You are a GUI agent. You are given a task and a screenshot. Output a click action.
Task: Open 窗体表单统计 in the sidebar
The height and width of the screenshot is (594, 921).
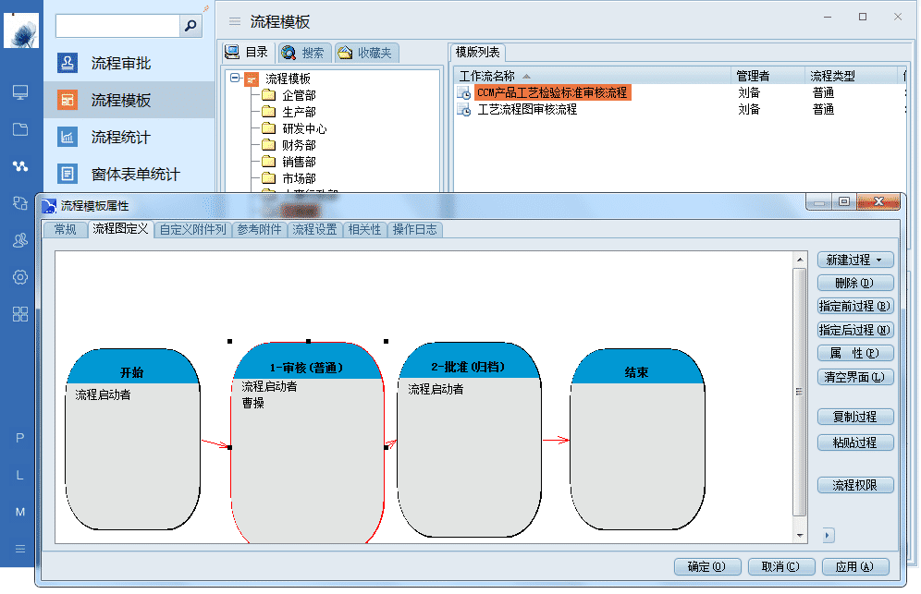(135, 175)
